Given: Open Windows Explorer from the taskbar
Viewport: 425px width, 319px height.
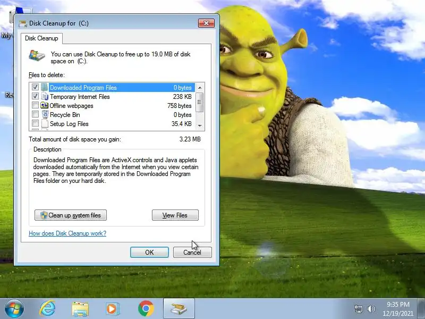Looking at the screenshot, I should [80, 309].
